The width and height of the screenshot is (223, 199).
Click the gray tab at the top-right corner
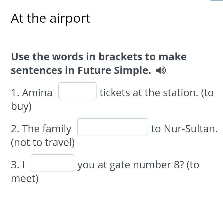(216, 1)
